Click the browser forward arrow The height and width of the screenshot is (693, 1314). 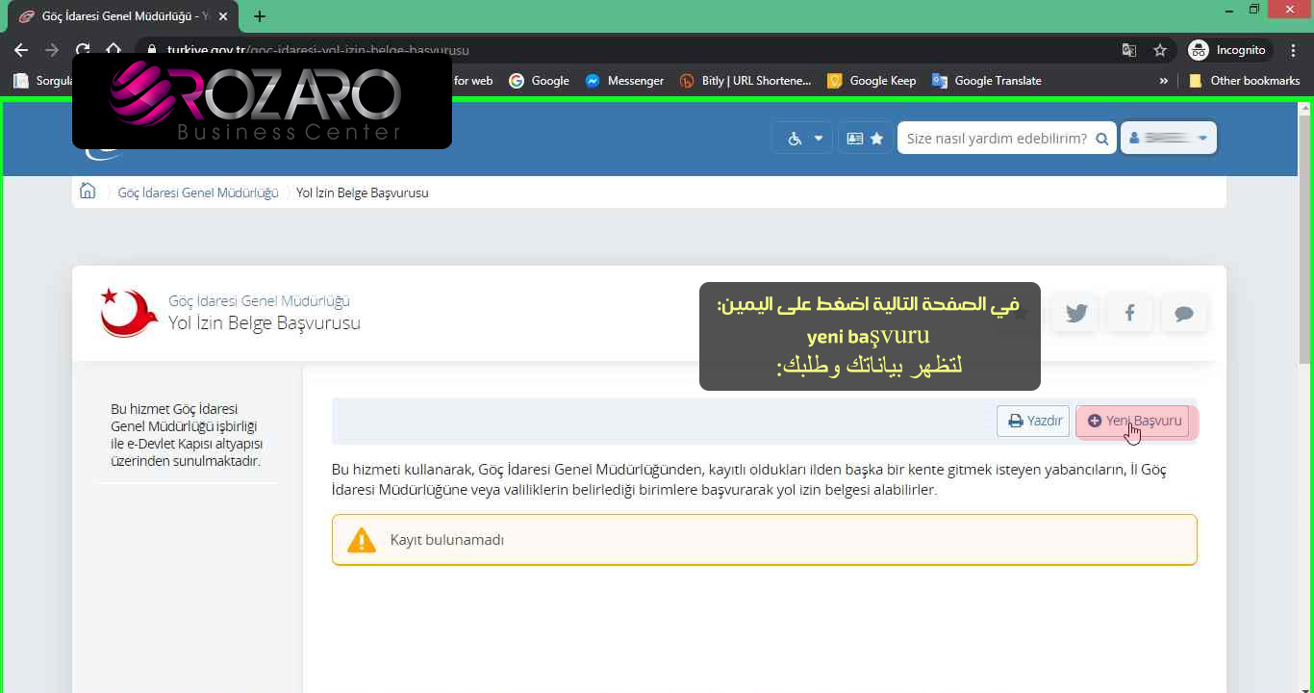coord(52,50)
